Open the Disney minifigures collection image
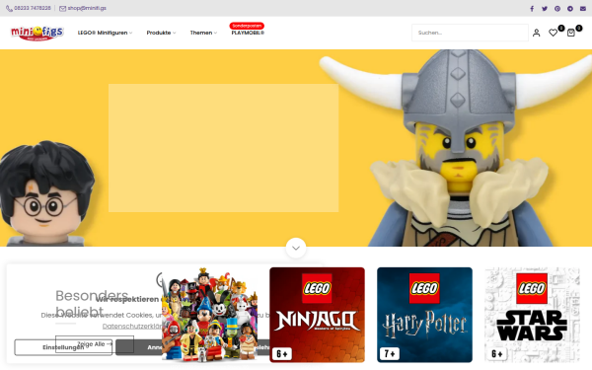Screen dimensions: 592x370 tap(209, 314)
